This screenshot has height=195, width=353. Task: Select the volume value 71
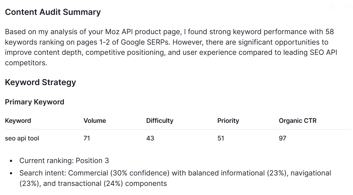point(87,138)
